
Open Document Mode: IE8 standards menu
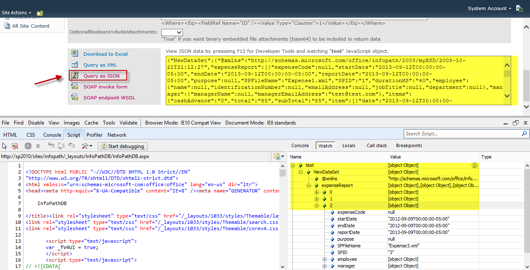point(261,123)
